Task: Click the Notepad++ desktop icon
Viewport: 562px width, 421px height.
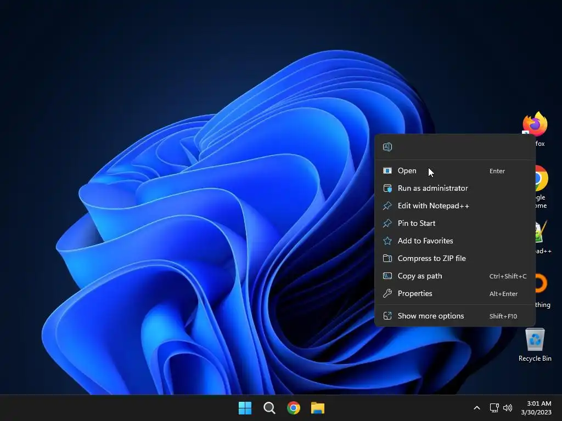Action: point(542,232)
